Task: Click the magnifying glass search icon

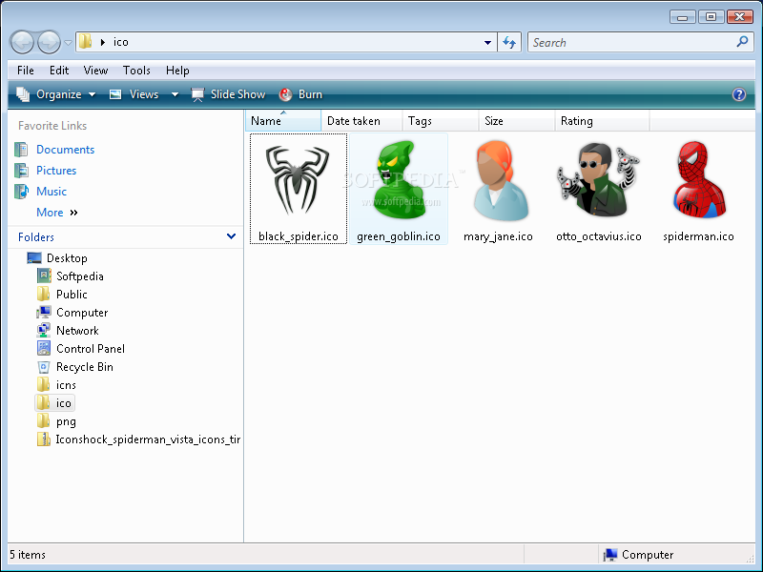Action: (743, 42)
